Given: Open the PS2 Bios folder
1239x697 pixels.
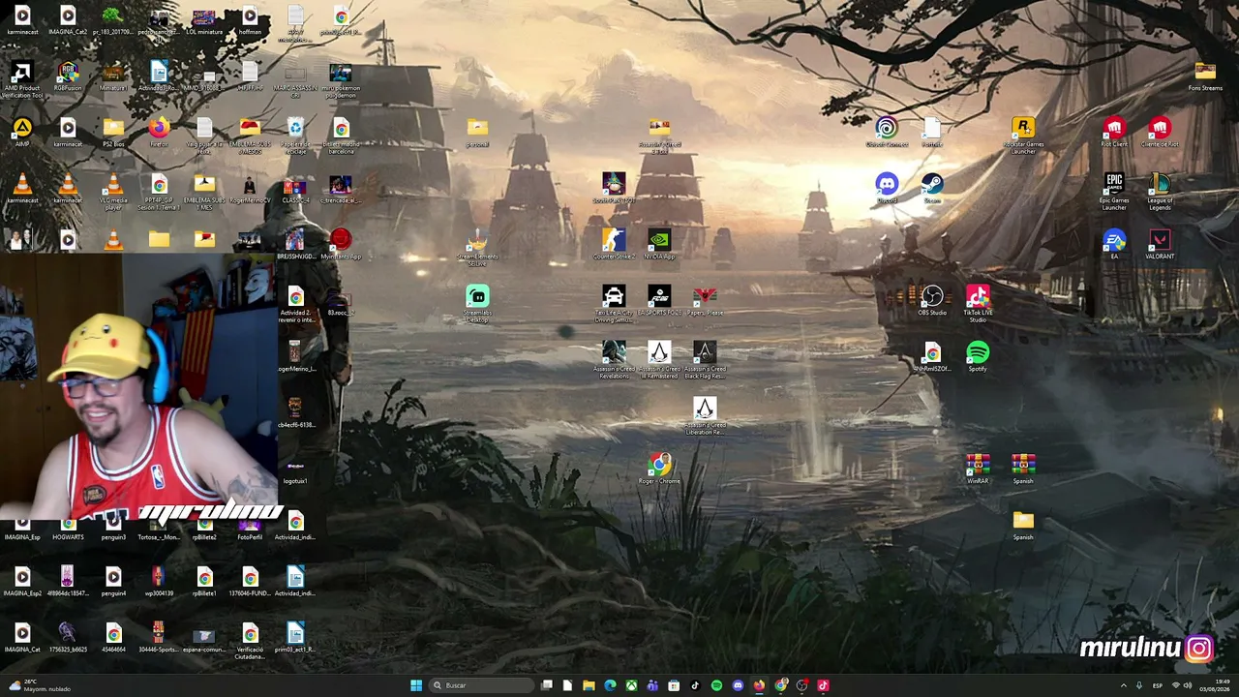Looking at the screenshot, I should (x=113, y=134).
